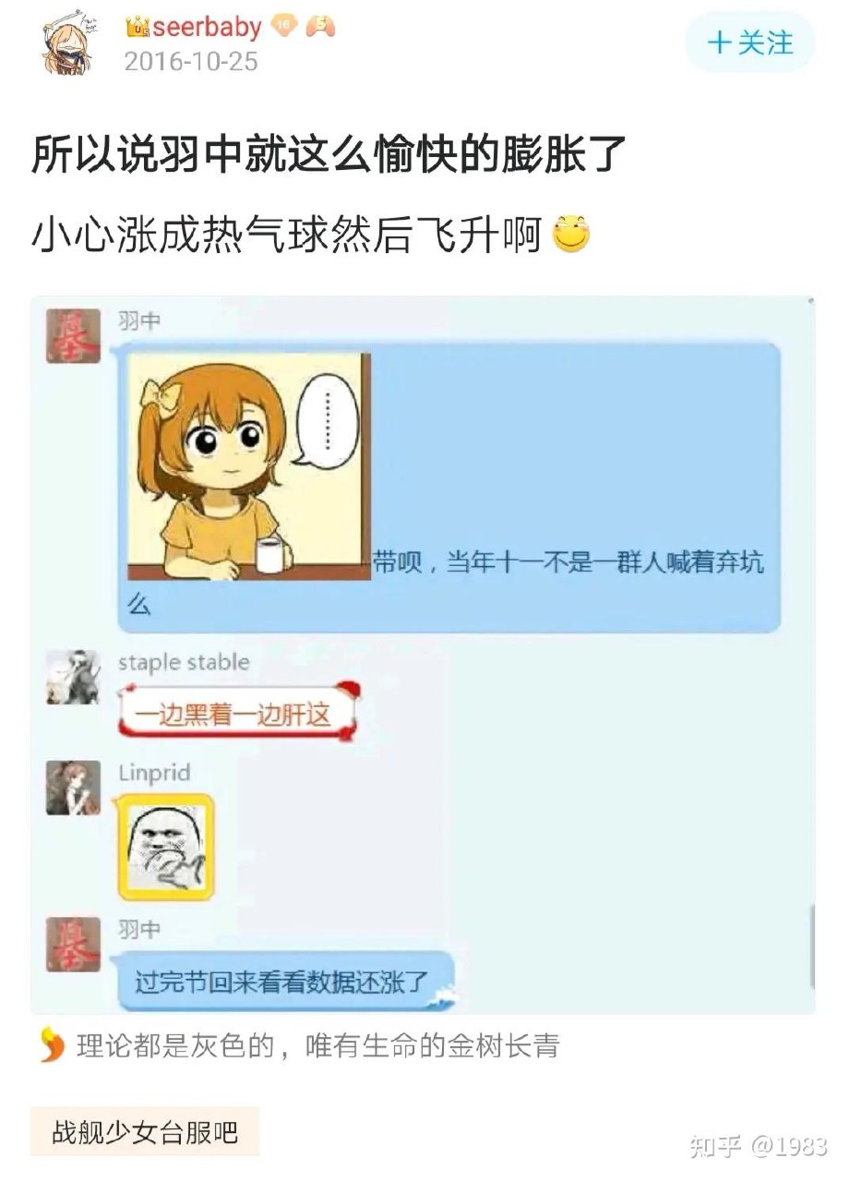
Task: Tap the staple stable user avatar
Action: 73,677
